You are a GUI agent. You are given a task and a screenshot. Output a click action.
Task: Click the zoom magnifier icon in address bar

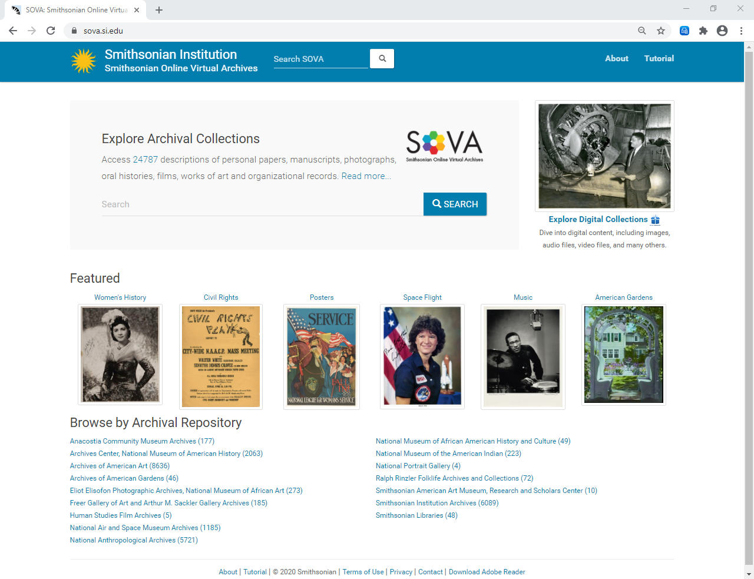642,31
